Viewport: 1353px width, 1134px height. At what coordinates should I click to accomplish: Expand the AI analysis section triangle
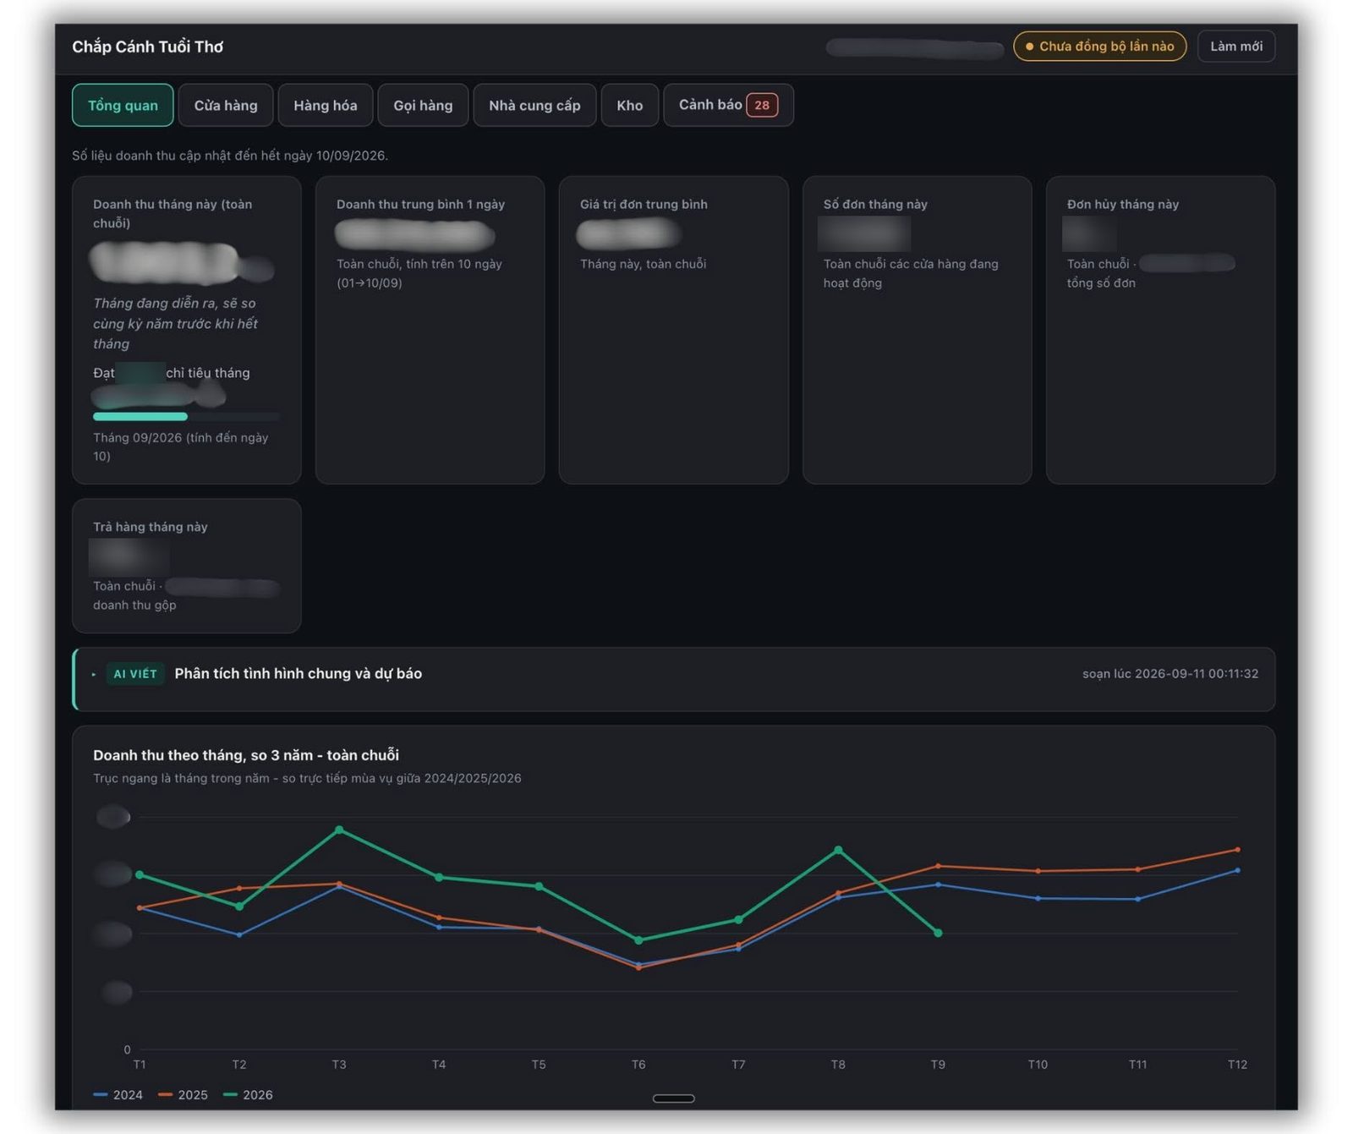pyautogui.click(x=94, y=674)
